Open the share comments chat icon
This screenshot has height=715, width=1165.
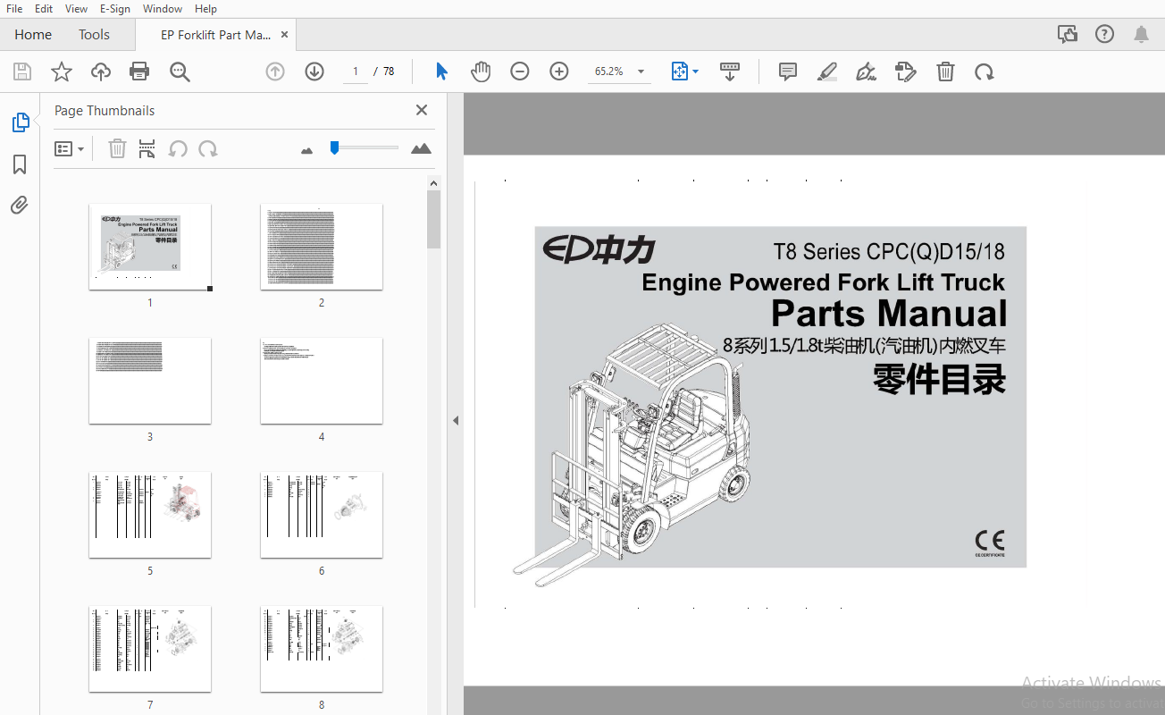coord(1068,34)
